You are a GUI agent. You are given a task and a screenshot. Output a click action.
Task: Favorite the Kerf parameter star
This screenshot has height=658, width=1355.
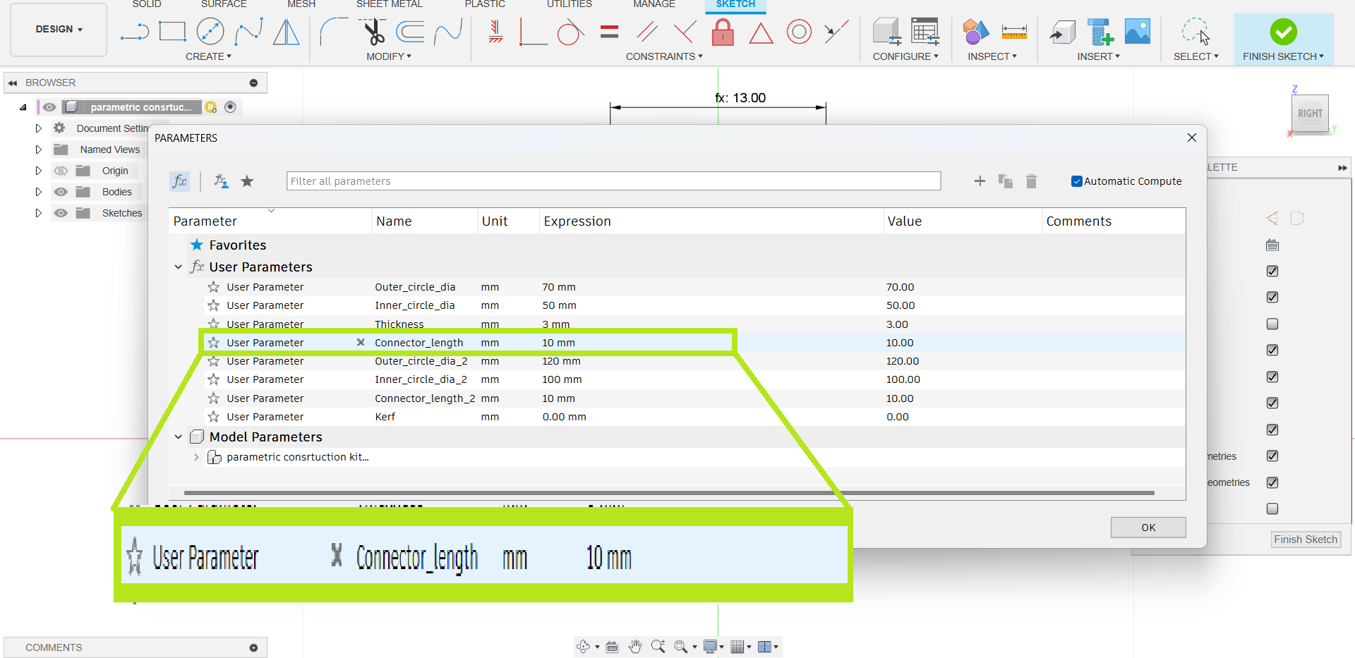pos(213,417)
